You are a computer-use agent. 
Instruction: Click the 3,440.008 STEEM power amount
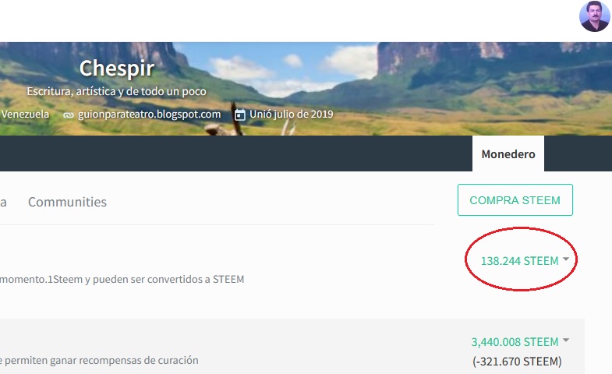click(x=515, y=342)
